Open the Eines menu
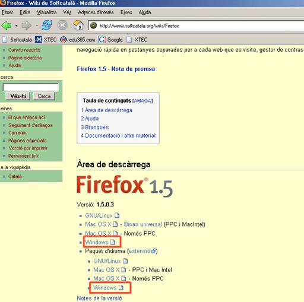Viewport: 304px width, 302px height. [x=126, y=12]
